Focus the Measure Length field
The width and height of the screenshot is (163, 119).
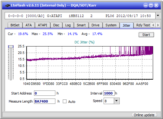[x=45, y=101]
